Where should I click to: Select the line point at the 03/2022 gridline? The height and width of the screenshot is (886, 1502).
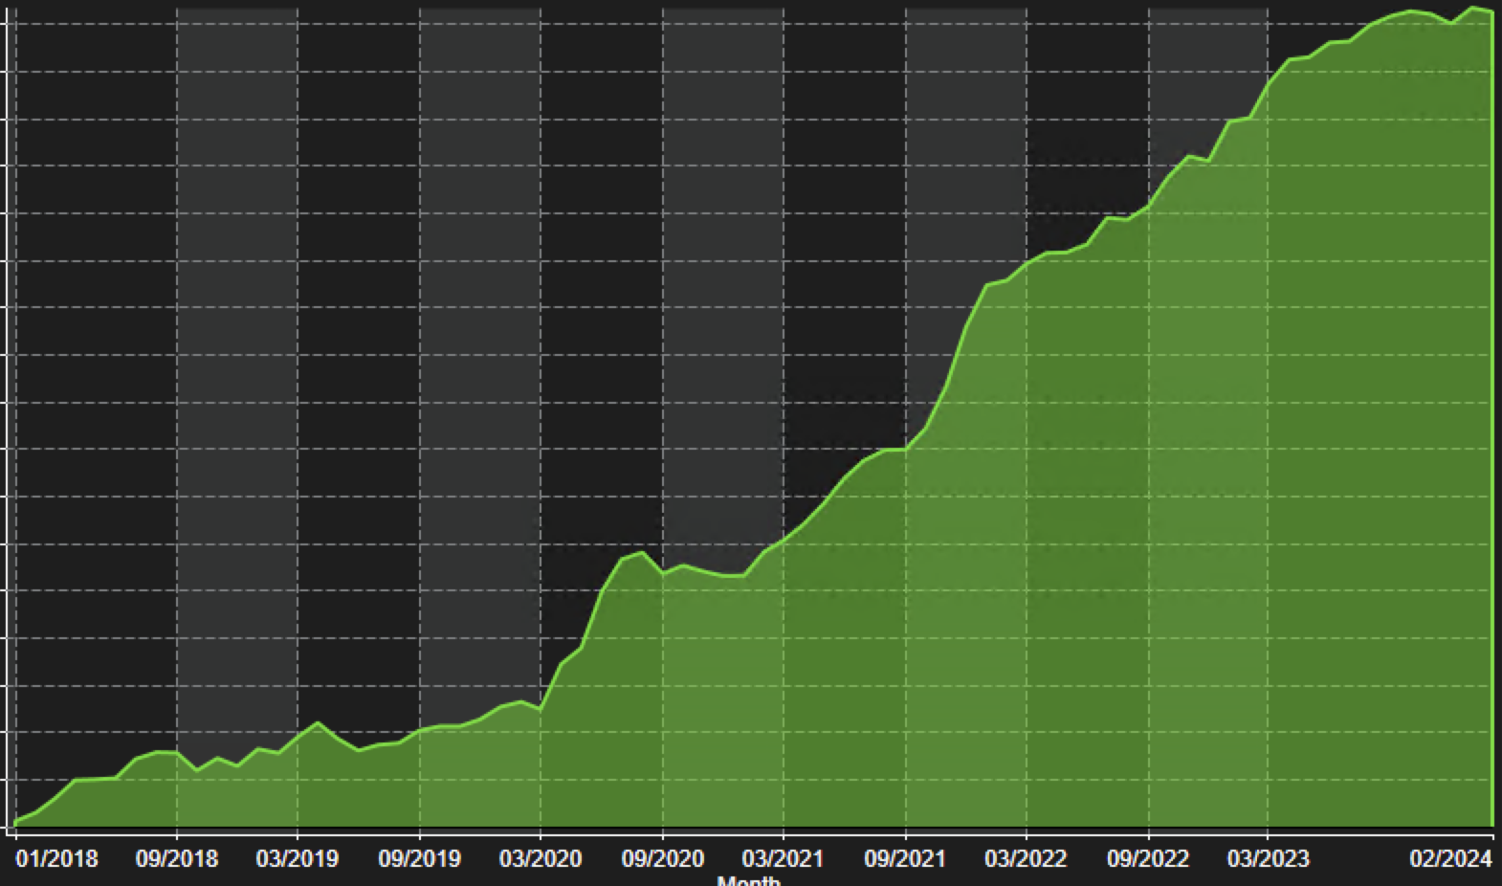tap(1027, 262)
